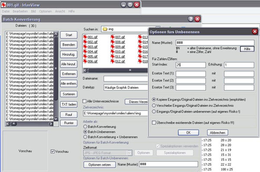Image resolution: width=260 pixels, height=172 pixels.
Task: Click the Hilfe button in rename options
Action: pos(247,49)
